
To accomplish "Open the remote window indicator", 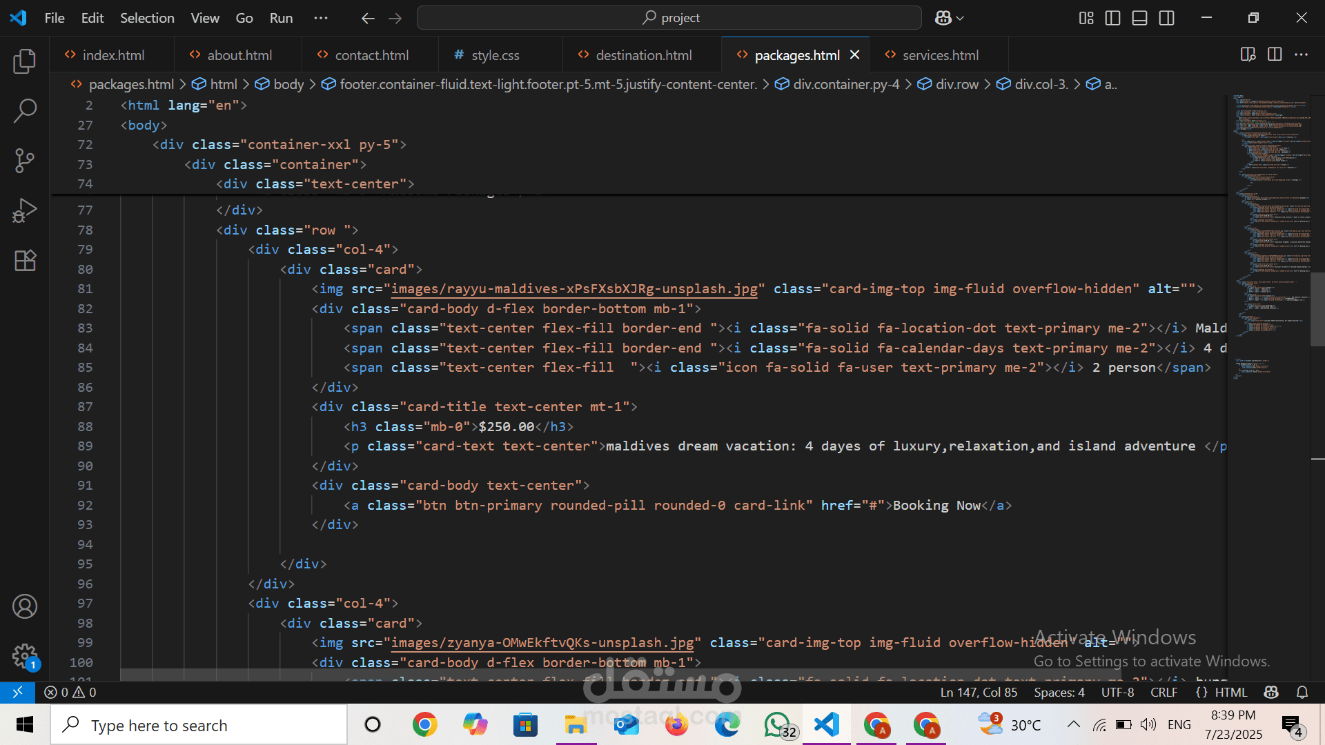I will tap(17, 692).
